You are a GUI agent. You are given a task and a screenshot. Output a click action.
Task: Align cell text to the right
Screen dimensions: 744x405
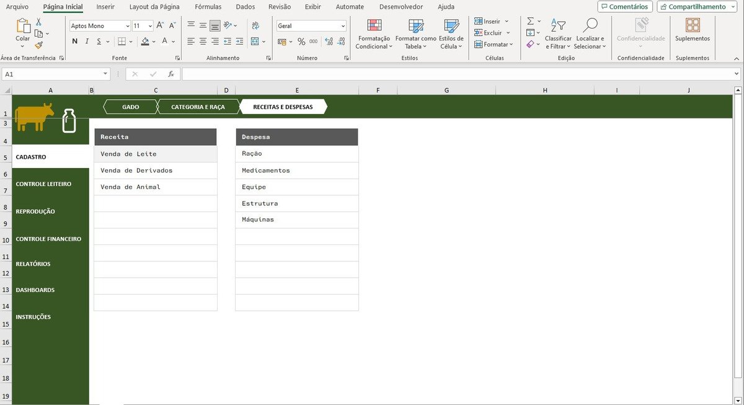click(x=215, y=42)
